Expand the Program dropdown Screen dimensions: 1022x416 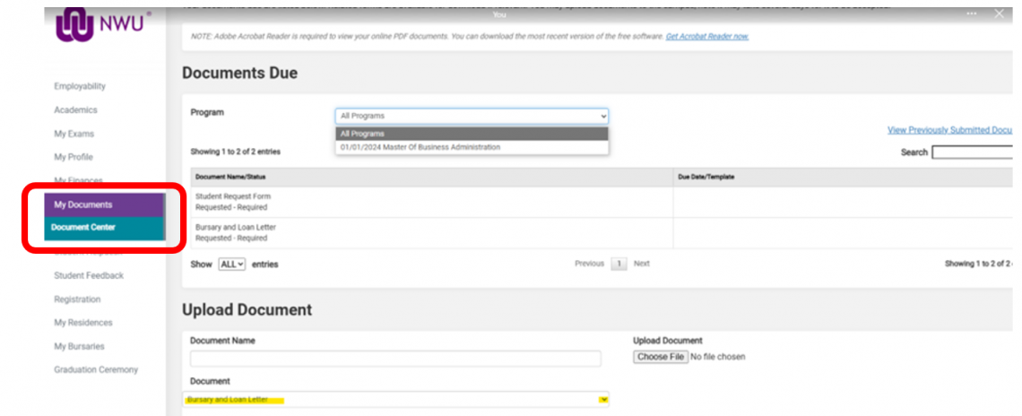[x=472, y=116]
